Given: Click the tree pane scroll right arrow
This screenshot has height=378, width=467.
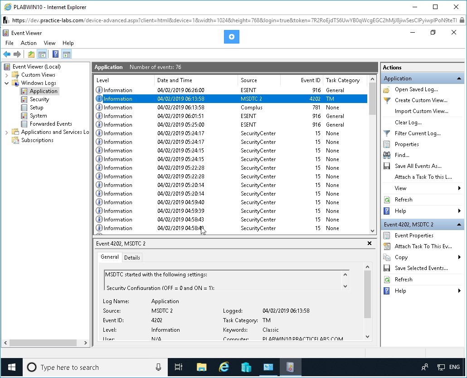Looking at the screenshot, I should pyautogui.click(x=86, y=343).
